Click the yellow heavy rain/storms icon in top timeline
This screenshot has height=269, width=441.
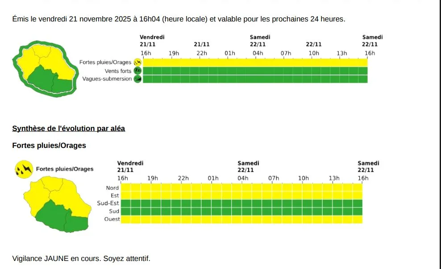click(x=137, y=63)
